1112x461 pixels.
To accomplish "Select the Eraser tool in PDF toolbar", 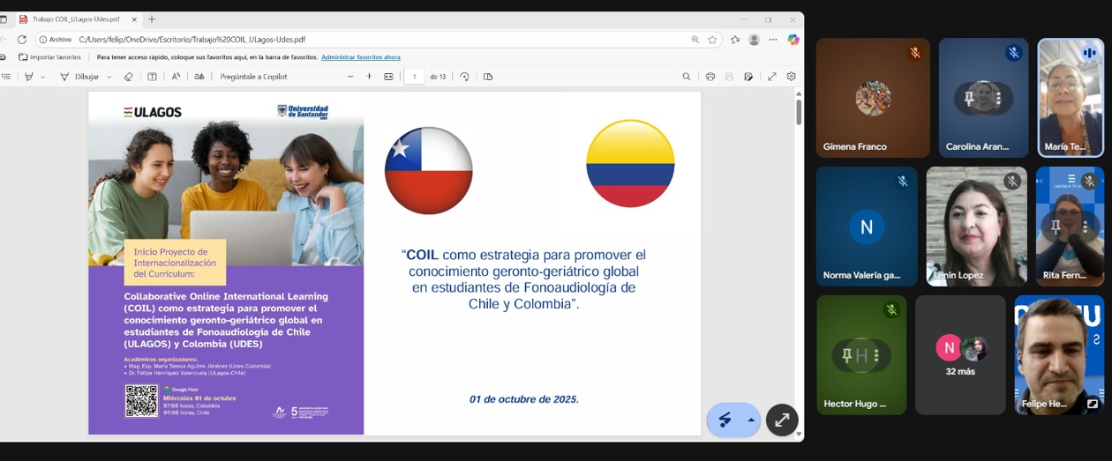I will click(128, 77).
